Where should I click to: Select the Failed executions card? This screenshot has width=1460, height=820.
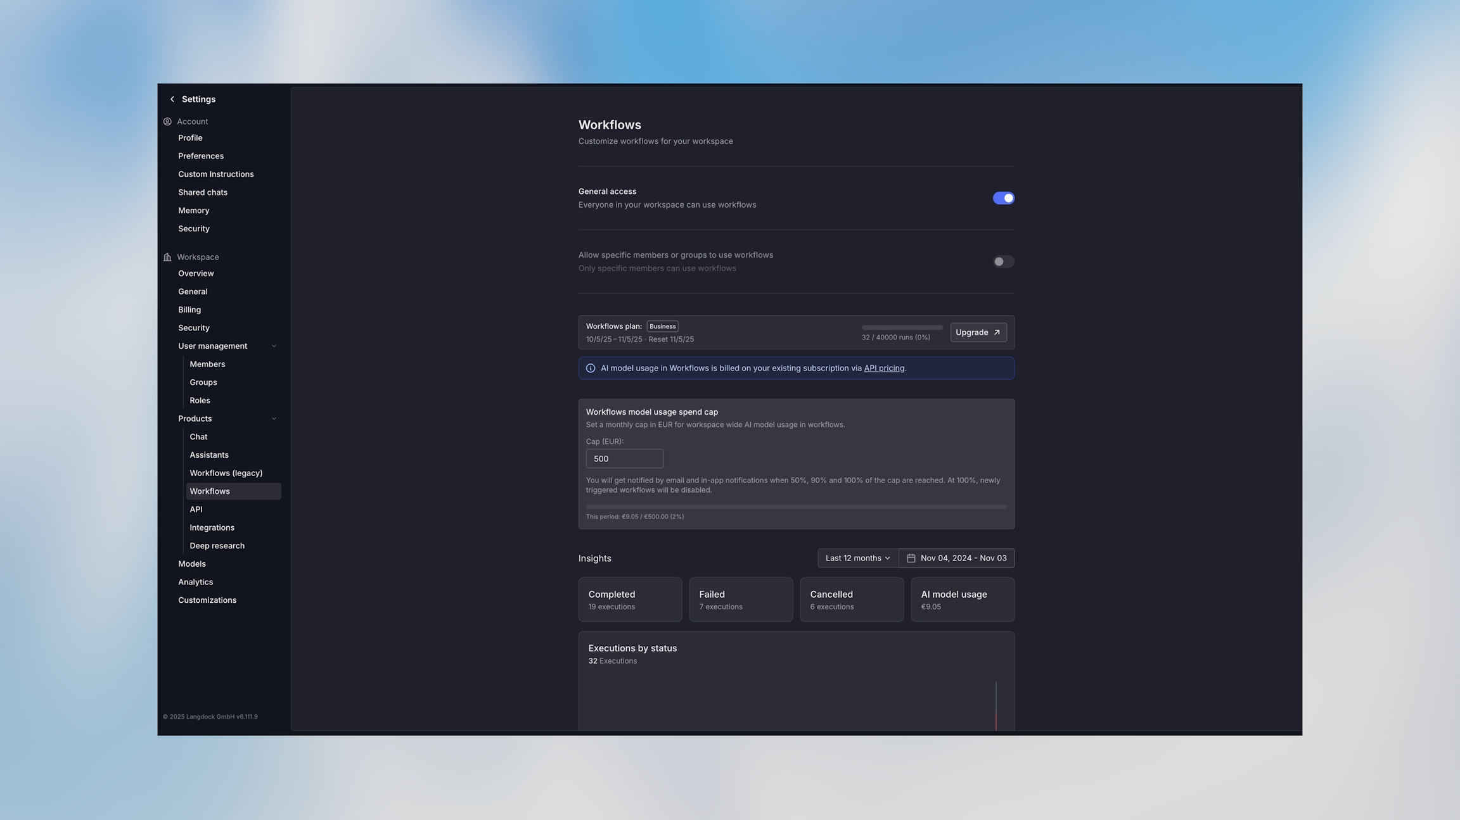pos(740,600)
